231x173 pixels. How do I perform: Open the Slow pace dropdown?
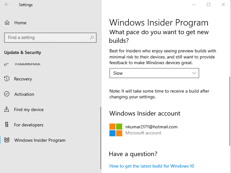(154, 73)
